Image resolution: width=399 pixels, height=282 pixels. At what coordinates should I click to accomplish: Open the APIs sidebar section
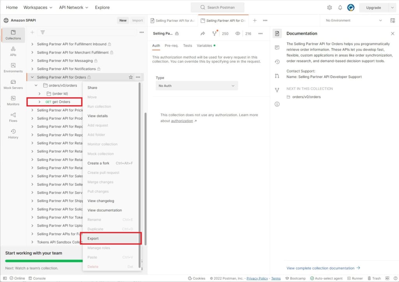[13, 51]
